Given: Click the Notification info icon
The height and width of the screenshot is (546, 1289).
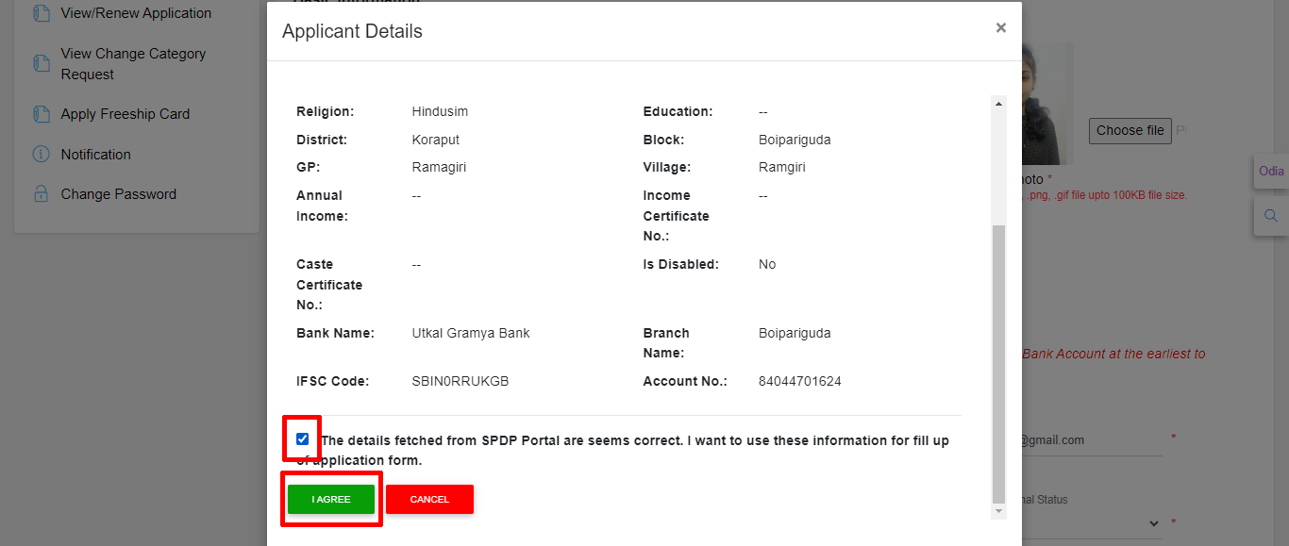Looking at the screenshot, I should click(x=41, y=154).
